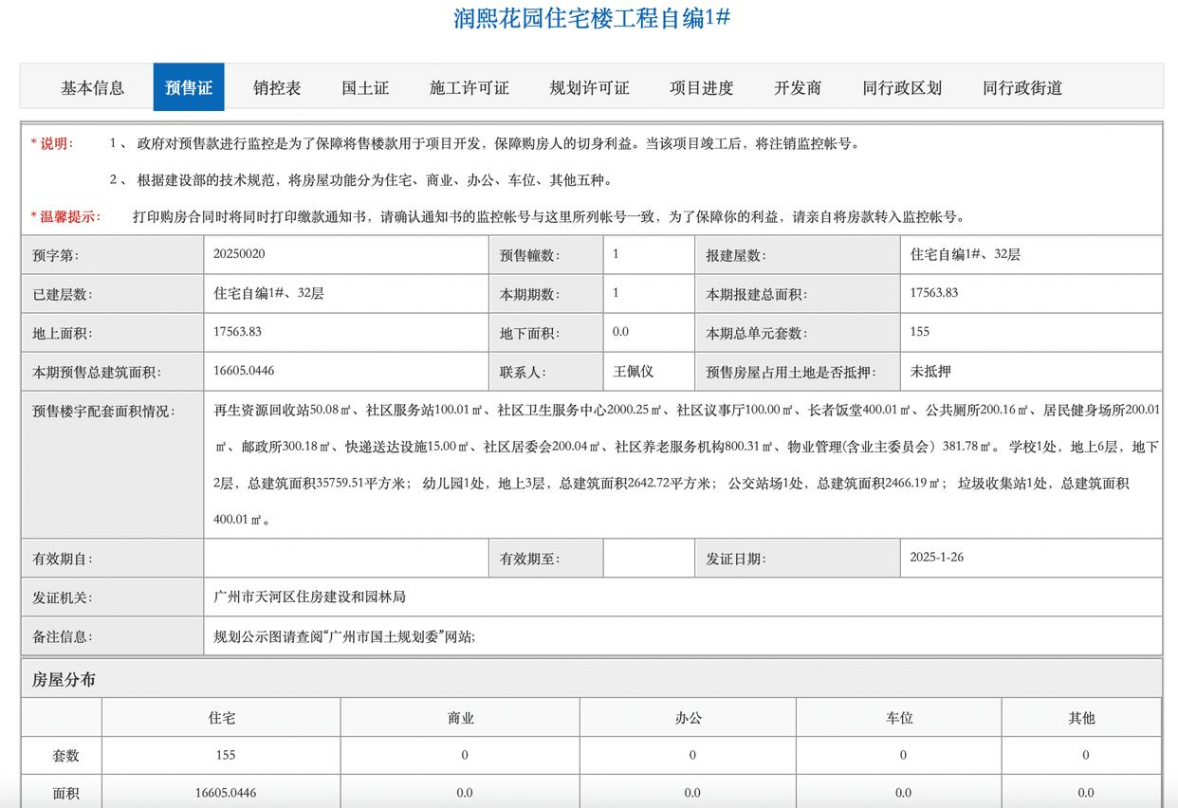This screenshot has width=1178, height=808.
Task: Click the issue date 2025-1-26
Action: coord(937,558)
